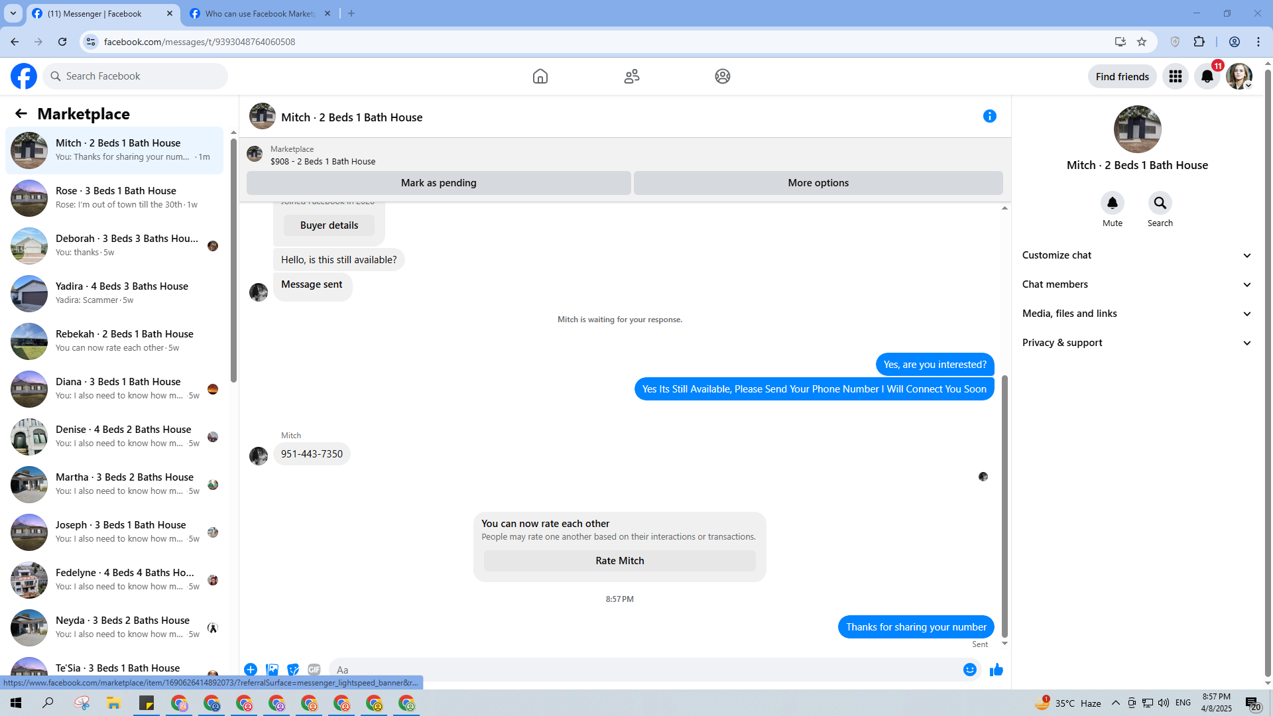
Task: Open the Facebook home feed icon
Action: click(540, 76)
